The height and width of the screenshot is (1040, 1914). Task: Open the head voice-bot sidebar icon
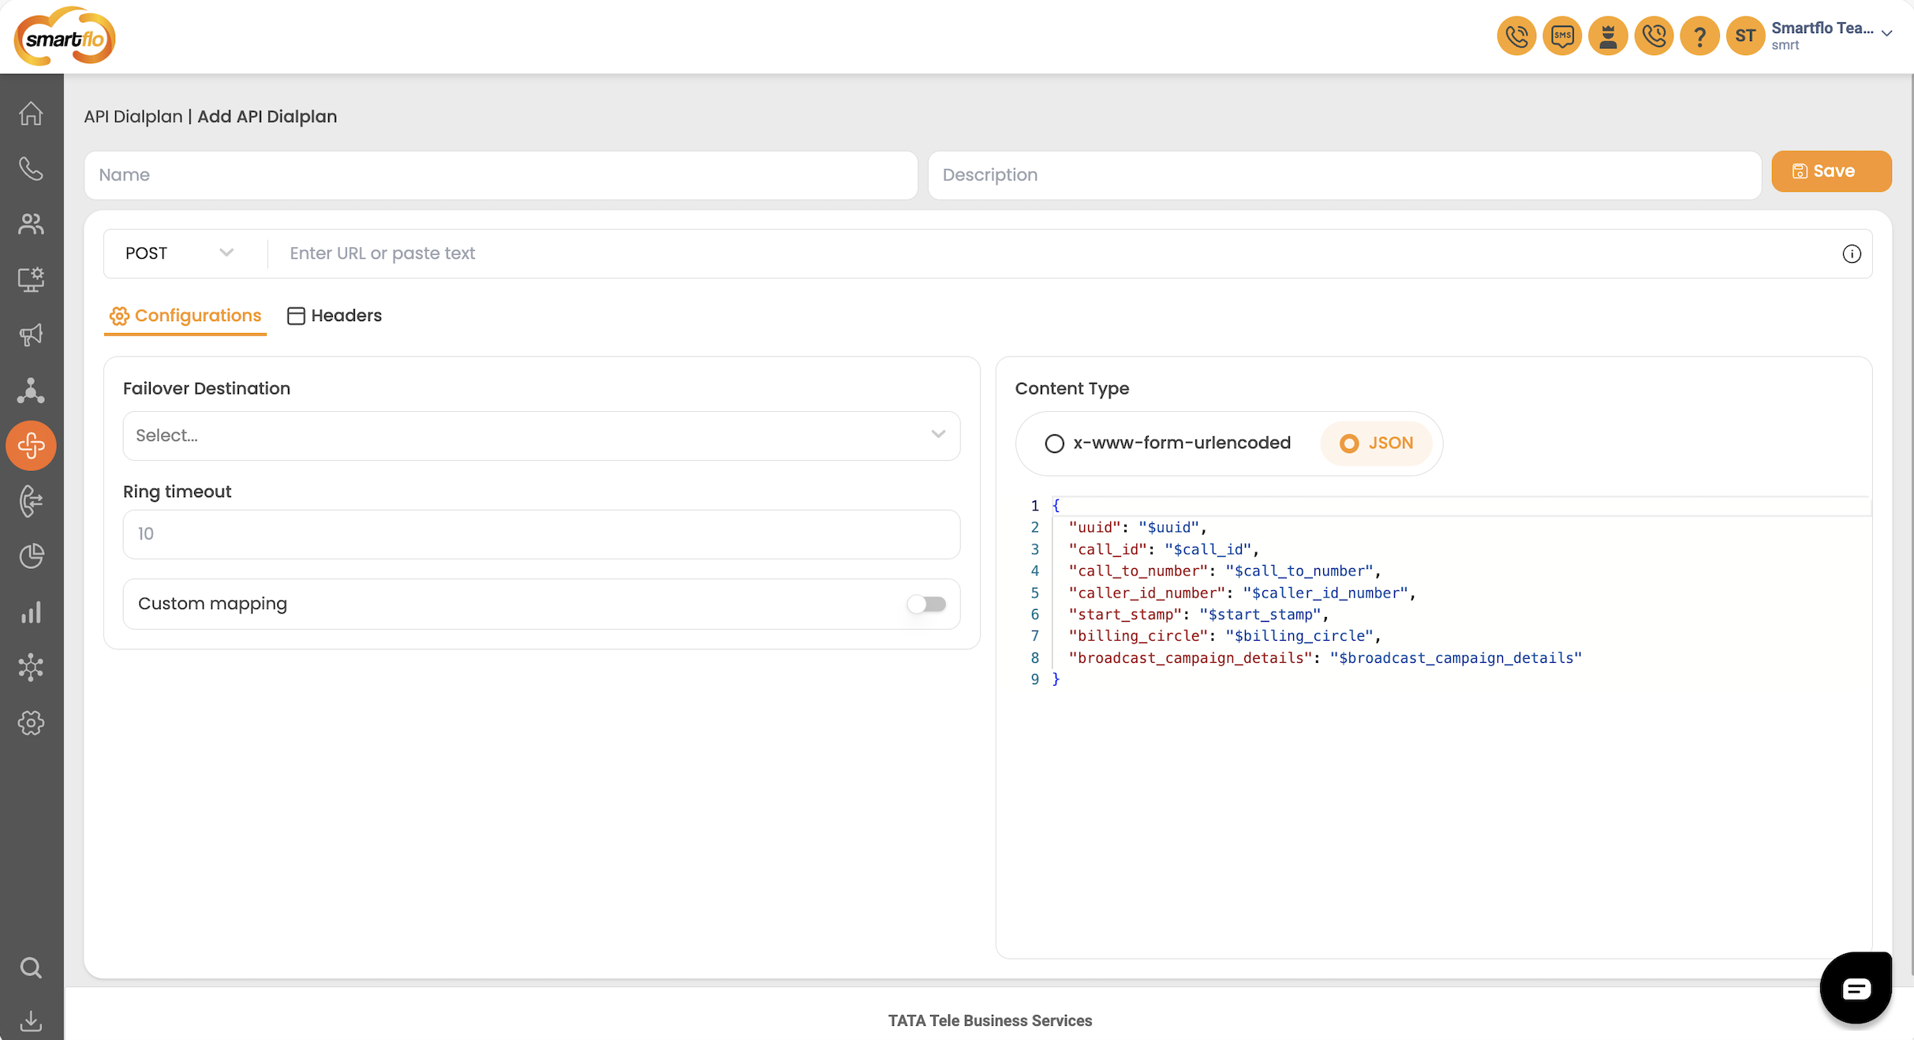click(x=31, y=501)
